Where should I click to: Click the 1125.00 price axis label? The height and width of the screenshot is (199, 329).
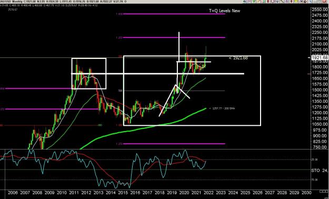[320, 118]
